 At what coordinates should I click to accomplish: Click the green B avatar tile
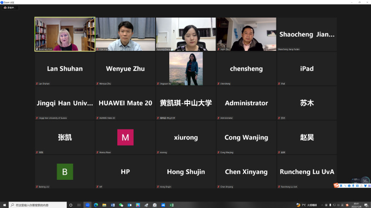65,171
